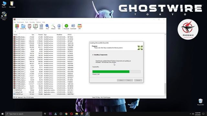Click the taskbar search box

(x=24, y=114)
